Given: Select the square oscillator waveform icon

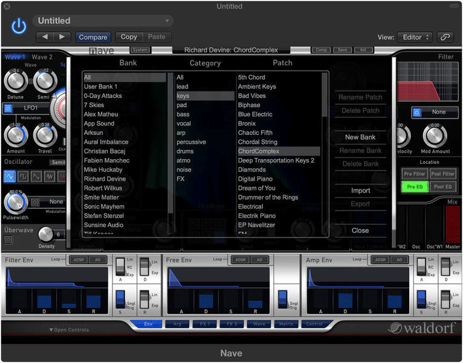Looking at the screenshot, I should (23, 176).
